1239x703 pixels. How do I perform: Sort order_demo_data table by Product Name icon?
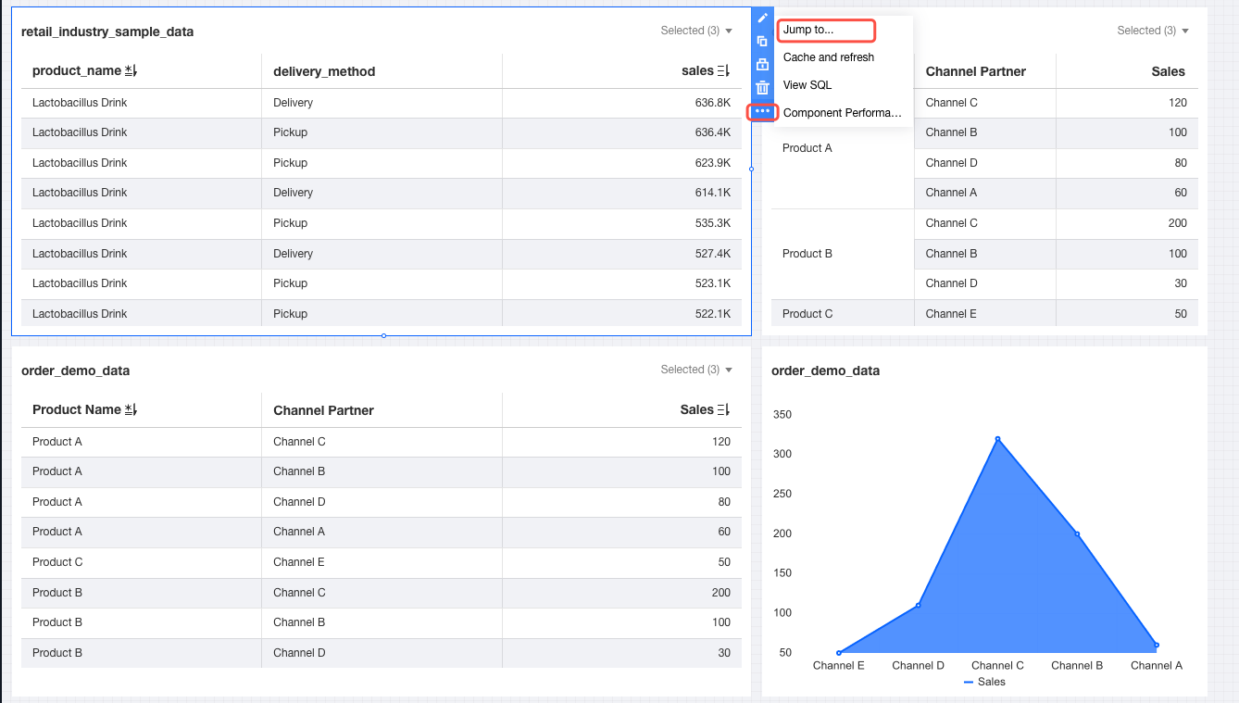(x=131, y=410)
